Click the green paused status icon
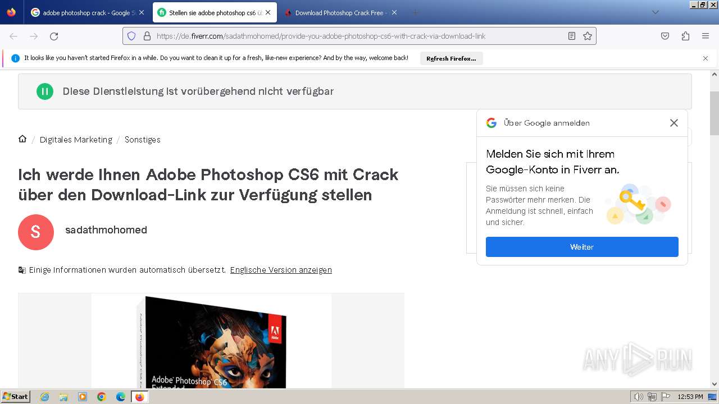Image resolution: width=719 pixels, height=404 pixels. pos(45,91)
